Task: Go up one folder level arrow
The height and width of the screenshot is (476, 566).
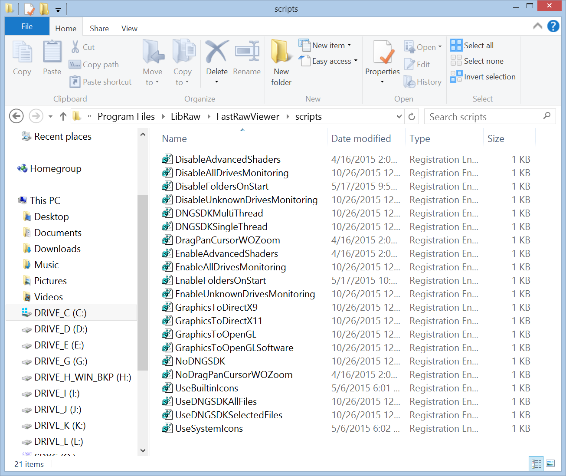Action: click(x=63, y=117)
